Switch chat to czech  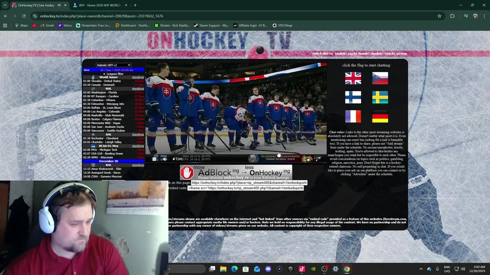coord(351,53)
